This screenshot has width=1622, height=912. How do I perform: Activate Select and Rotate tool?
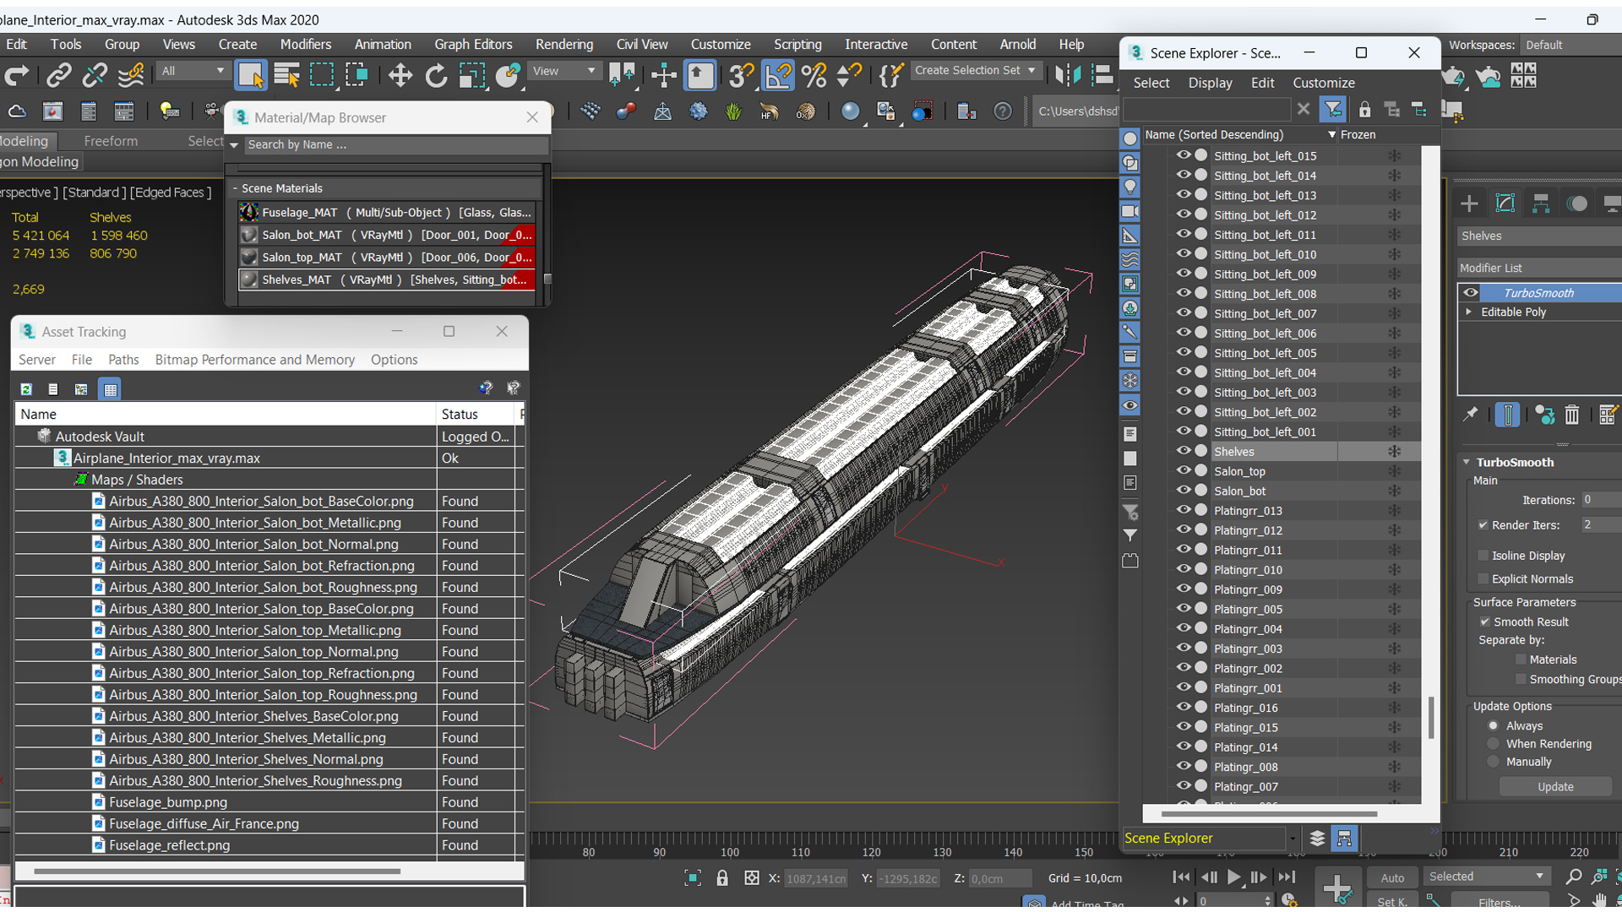[436, 75]
